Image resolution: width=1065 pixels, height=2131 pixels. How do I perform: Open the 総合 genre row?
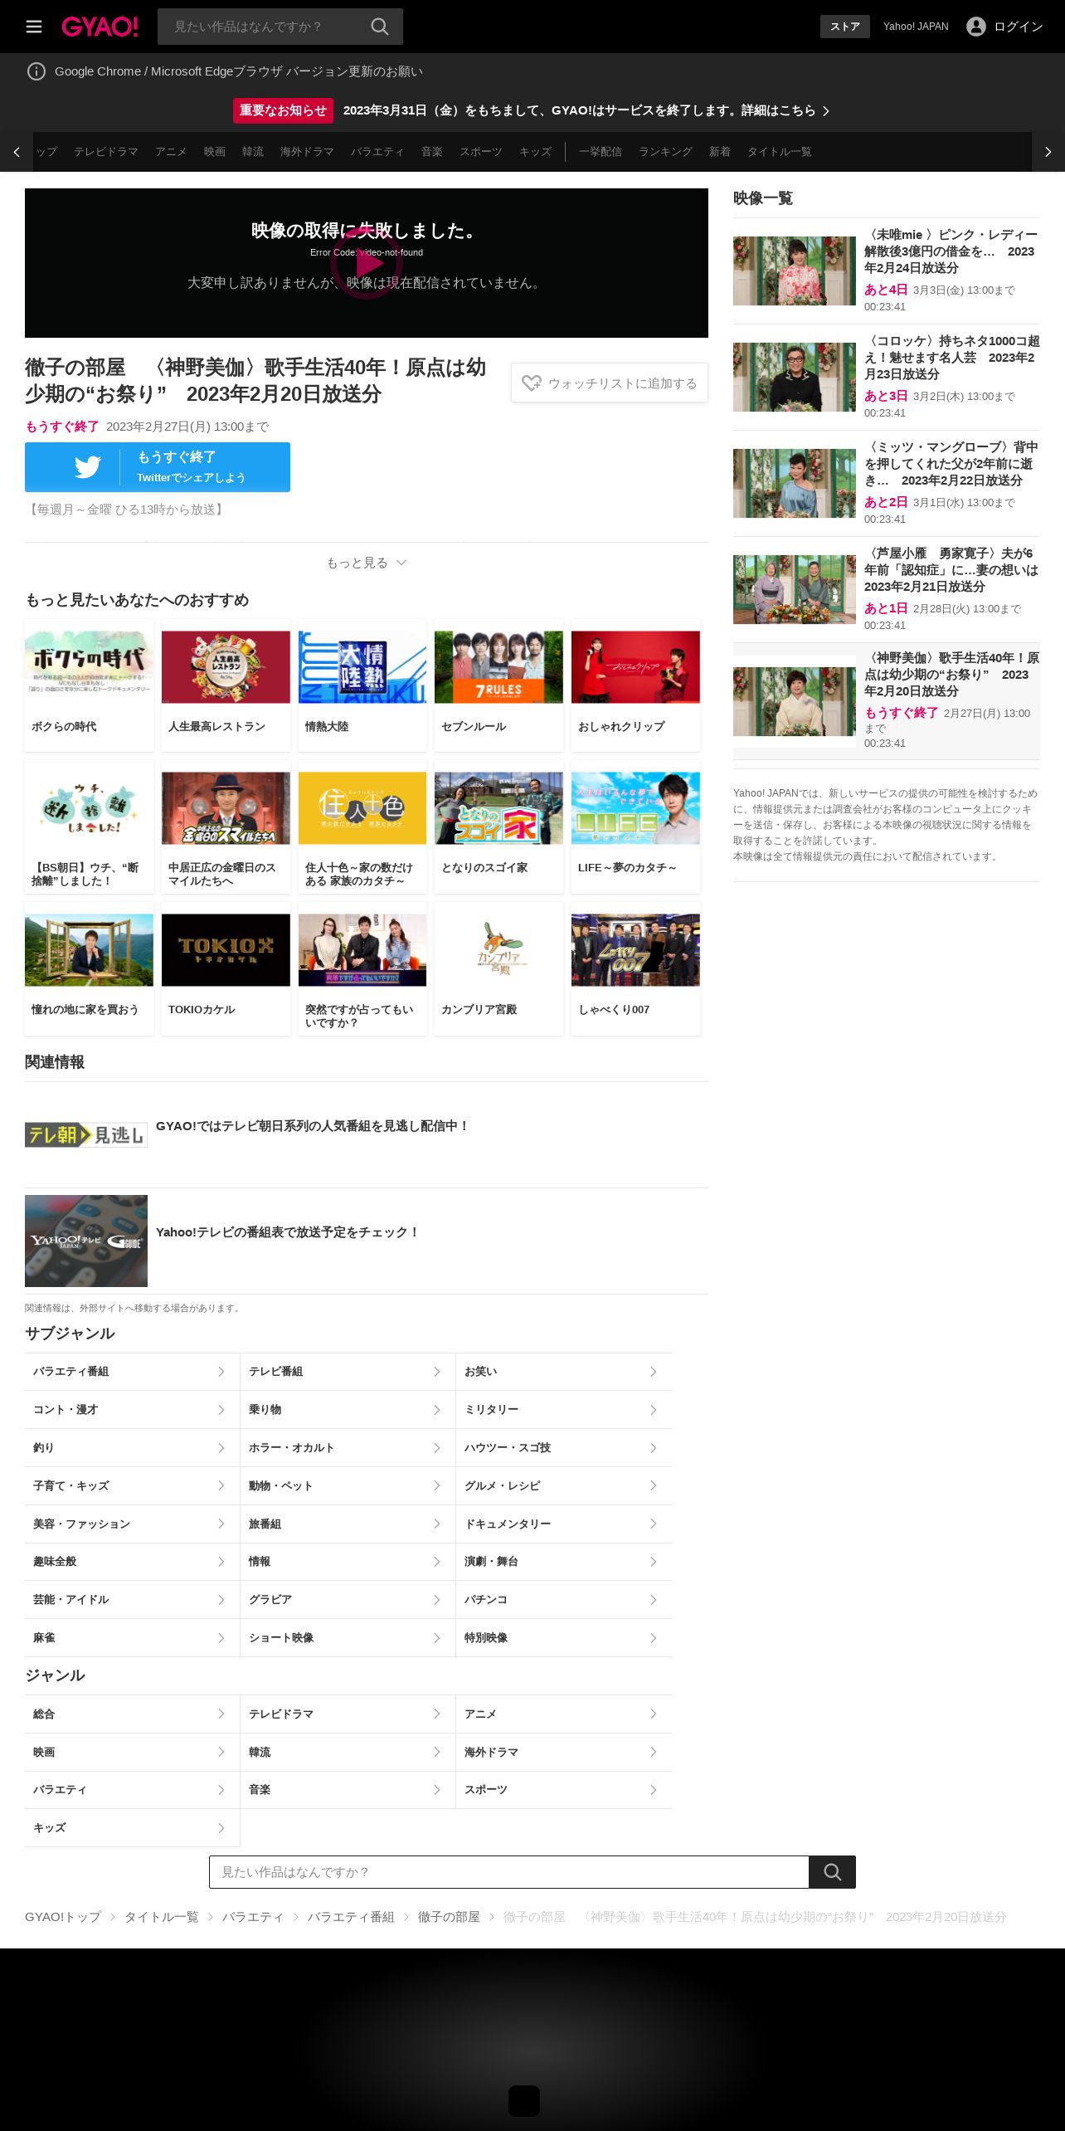[132, 1714]
